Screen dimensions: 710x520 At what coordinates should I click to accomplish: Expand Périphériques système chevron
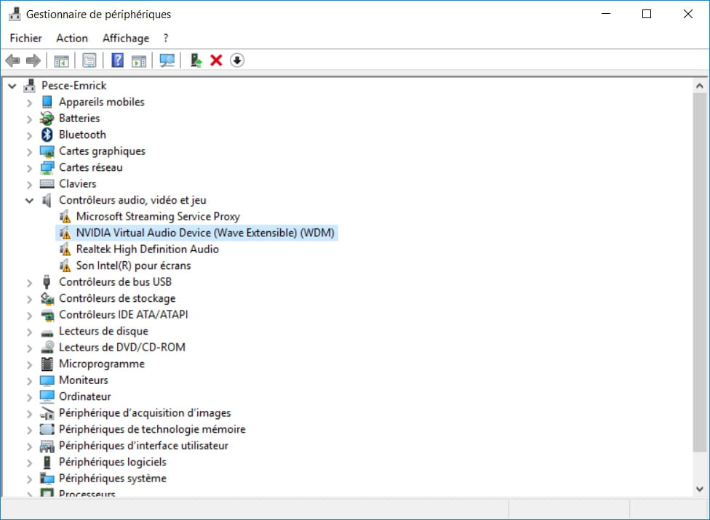coord(29,479)
